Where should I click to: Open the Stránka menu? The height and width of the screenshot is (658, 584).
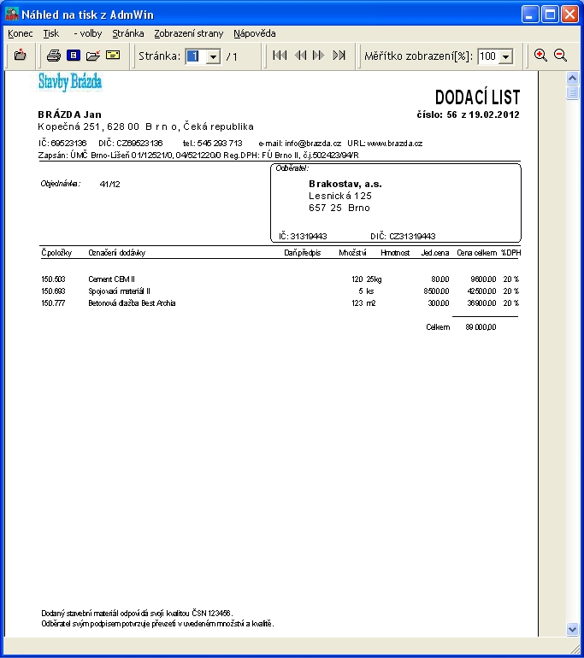click(128, 33)
